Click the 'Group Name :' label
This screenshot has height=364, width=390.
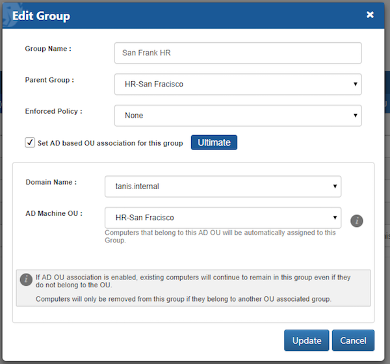[x=48, y=49]
